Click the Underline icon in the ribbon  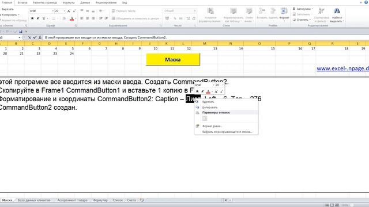(43, 18)
